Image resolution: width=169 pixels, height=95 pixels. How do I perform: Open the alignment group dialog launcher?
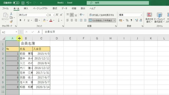tap(116, 26)
